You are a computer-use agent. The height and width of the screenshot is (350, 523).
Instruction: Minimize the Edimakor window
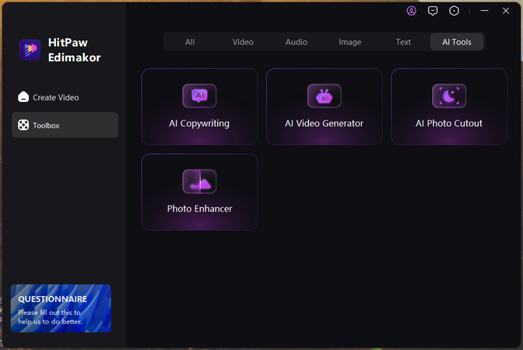(485, 11)
